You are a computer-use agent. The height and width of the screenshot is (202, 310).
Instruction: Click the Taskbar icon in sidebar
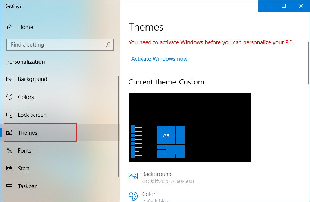10,186
